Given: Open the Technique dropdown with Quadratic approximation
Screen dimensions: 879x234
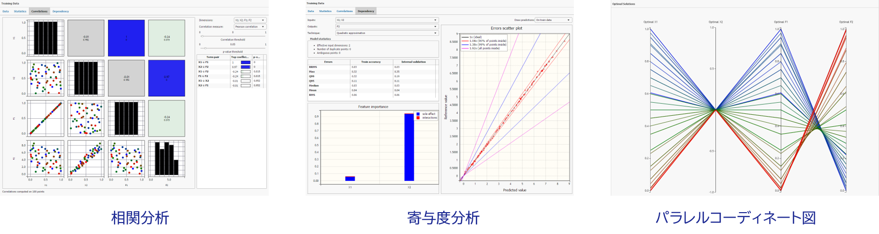Looking at the screenshot, I should (387, 33).
